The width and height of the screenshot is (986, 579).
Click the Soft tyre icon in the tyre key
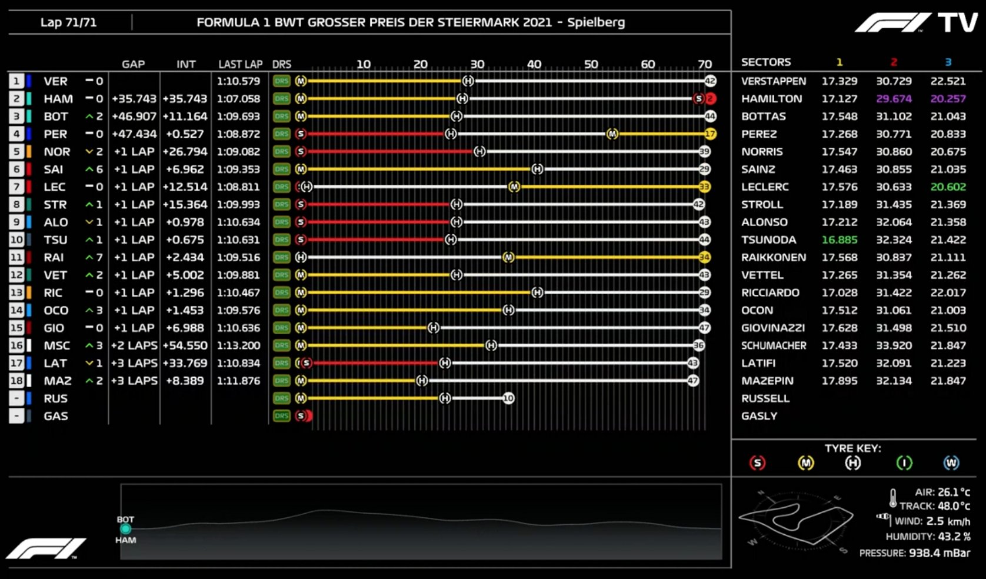tap(758, 463)
